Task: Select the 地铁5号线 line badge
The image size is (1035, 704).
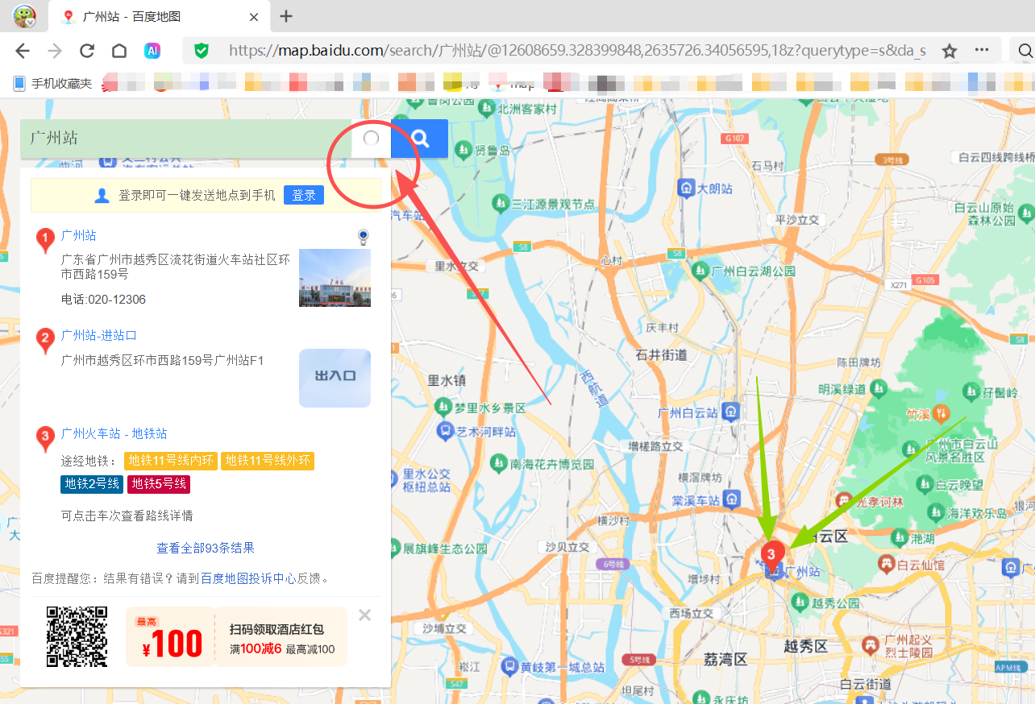Action: [158, 484]
